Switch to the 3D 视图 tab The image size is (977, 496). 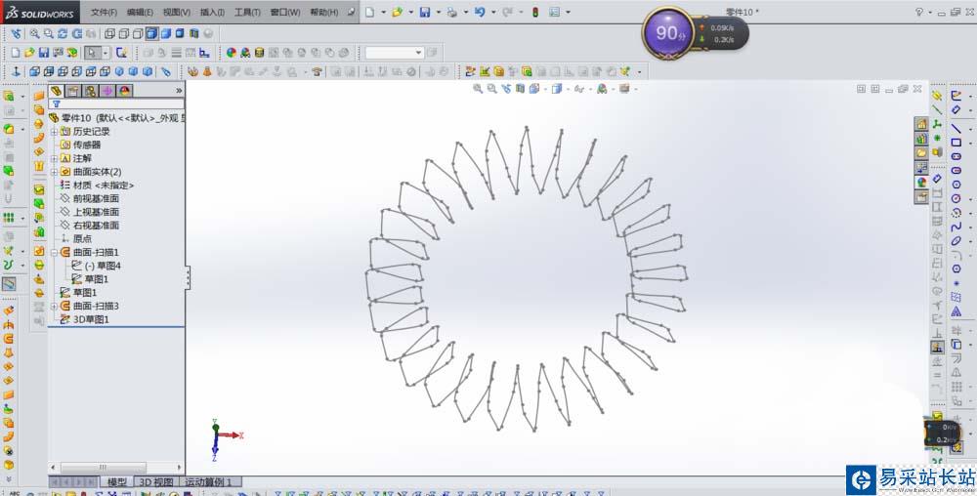pos(155,481)
